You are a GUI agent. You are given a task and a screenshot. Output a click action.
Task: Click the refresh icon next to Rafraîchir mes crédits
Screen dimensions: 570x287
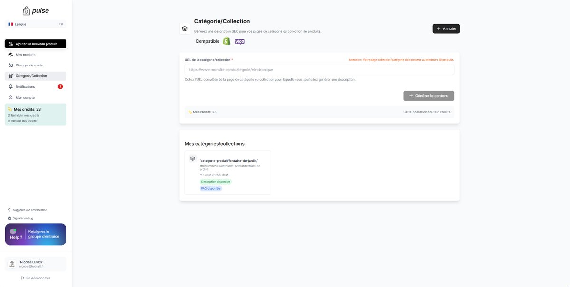[9, 115]
